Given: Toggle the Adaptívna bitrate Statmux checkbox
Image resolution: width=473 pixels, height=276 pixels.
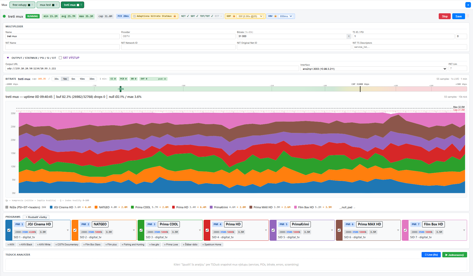Looking at the screenshot, I should [x=135, y=16].
